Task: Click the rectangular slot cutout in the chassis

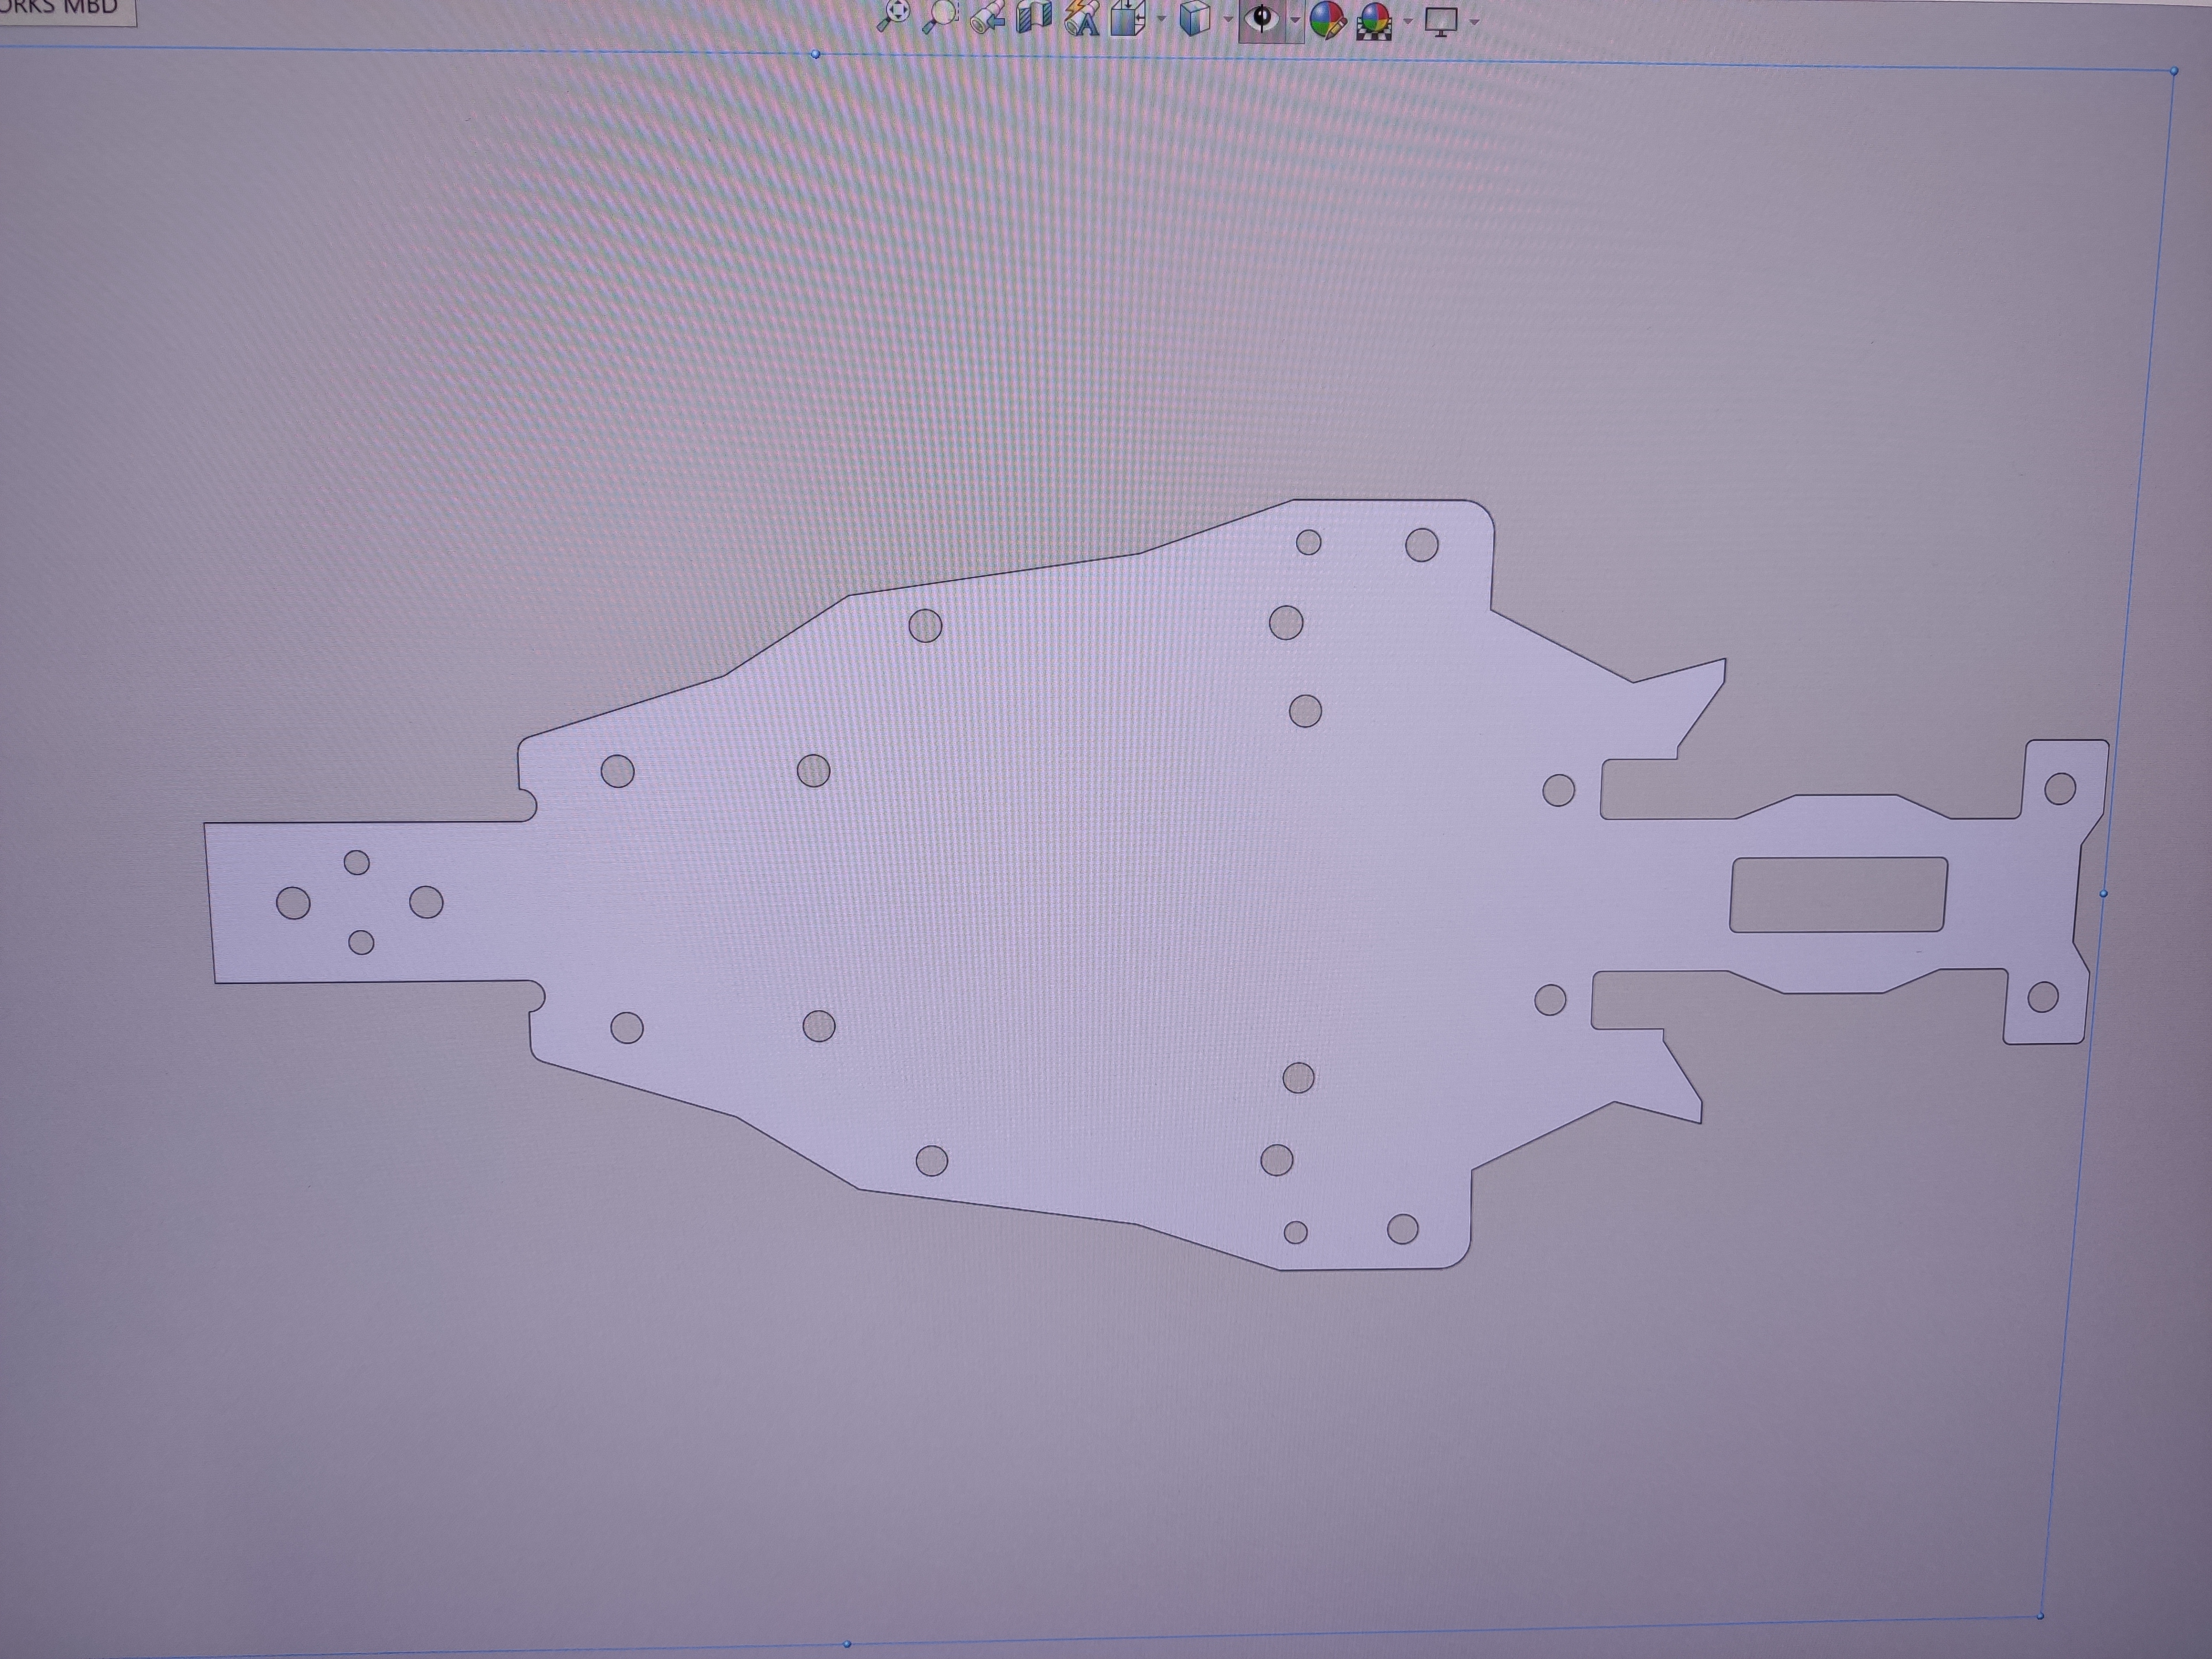Action: pyautogui.click(x=1838, y=894)
